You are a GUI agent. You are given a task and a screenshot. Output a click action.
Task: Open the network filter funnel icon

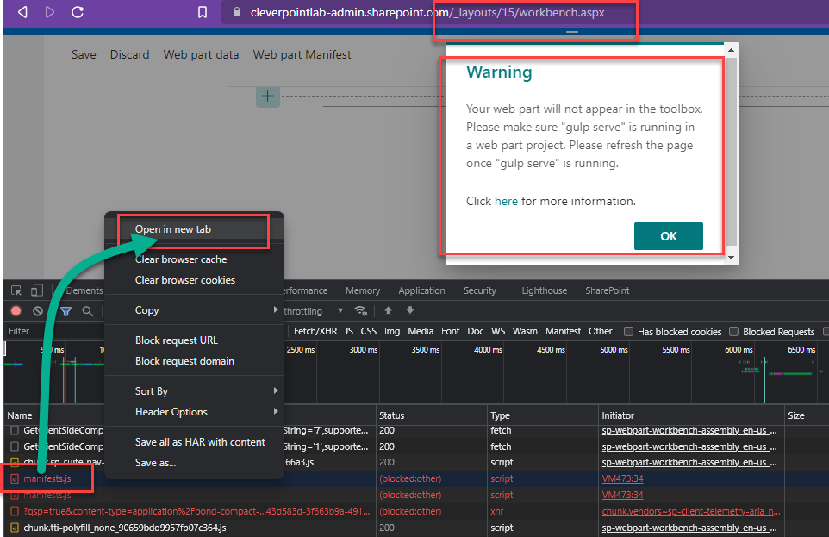pos(65,310)
